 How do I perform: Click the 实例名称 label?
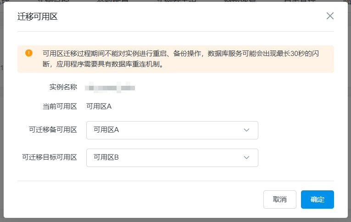(x=63, y=87)
